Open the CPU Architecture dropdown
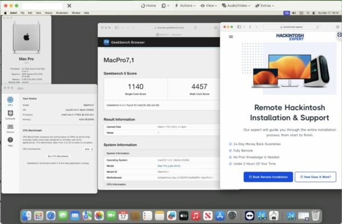The image size is (342, 224). 89,149
